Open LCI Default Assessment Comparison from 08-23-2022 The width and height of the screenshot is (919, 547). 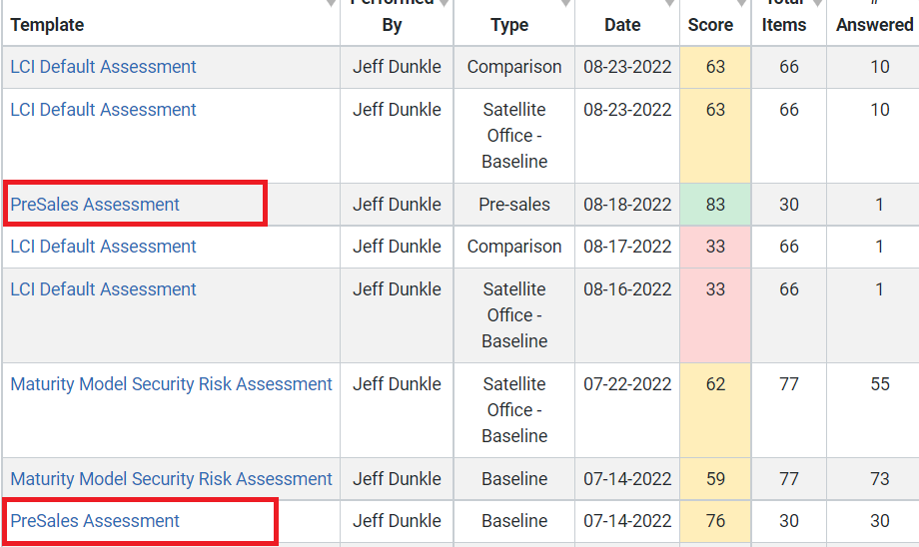point(103,67)
